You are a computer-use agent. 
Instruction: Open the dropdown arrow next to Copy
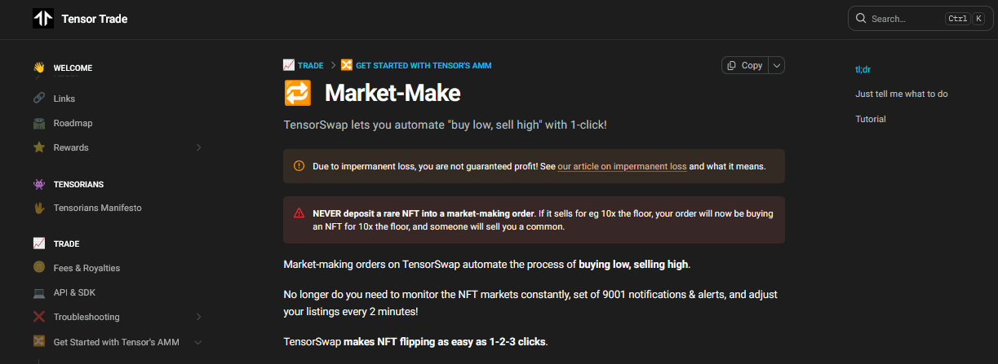click(776, 66)
